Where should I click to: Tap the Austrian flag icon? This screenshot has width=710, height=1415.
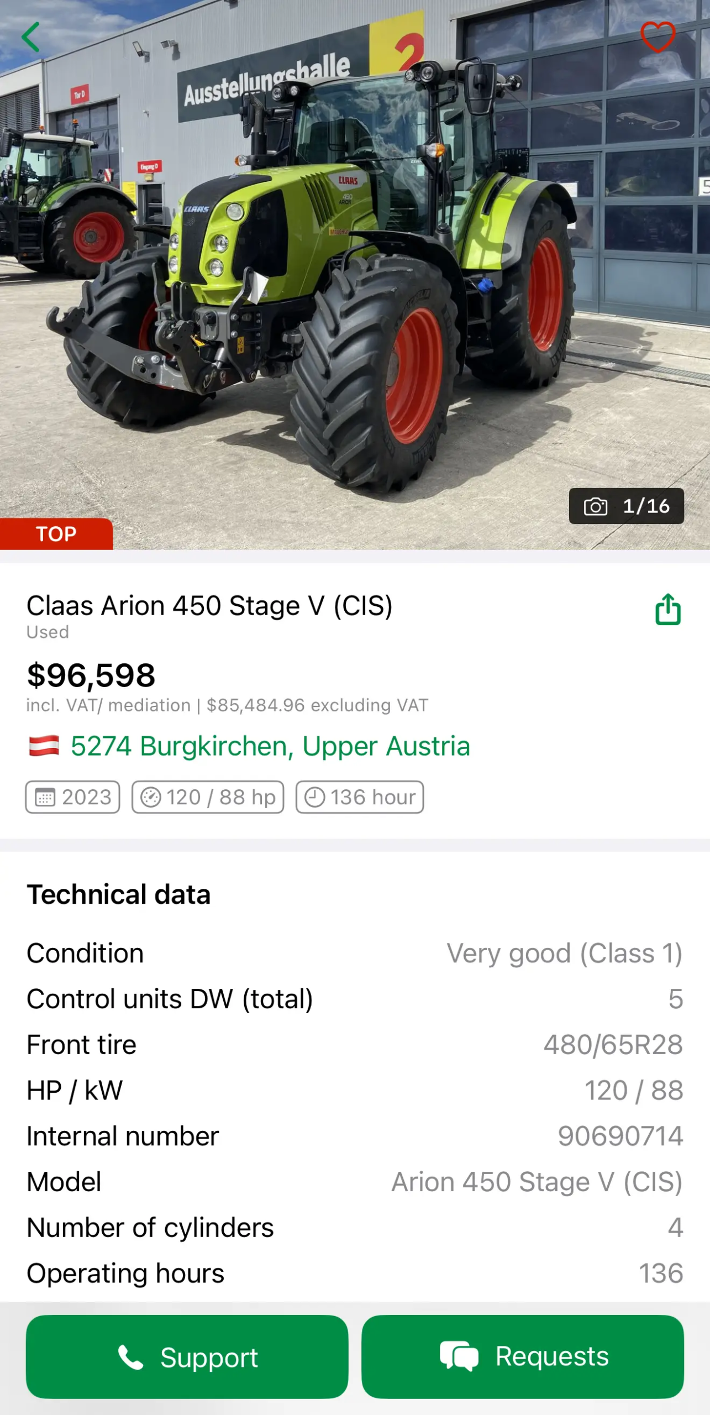click(x=44, y=746)
